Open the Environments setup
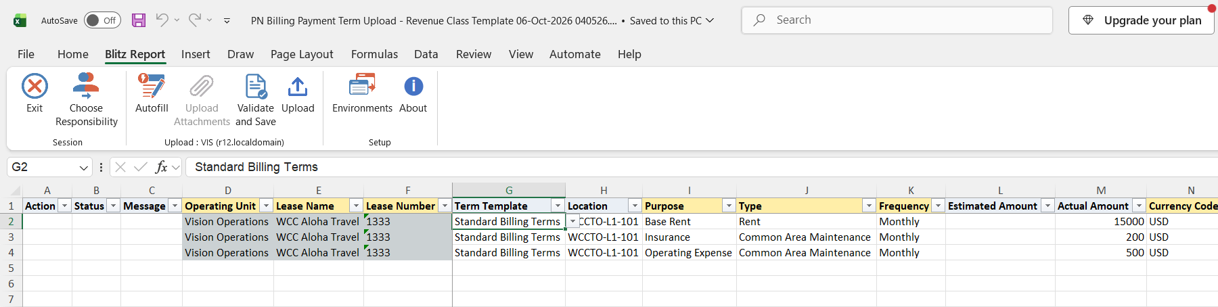The image size is (1218, 307). coord(362,93)
